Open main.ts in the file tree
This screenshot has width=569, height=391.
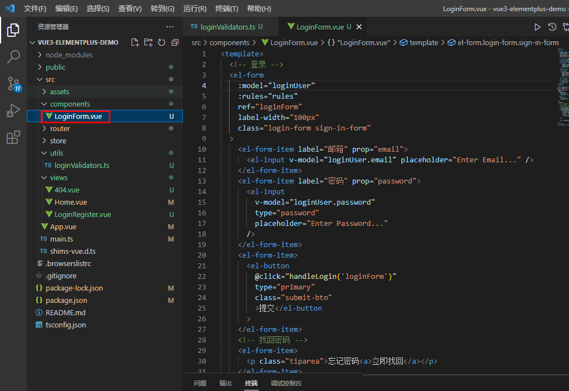pyautogui.click(x=105, y=239)
